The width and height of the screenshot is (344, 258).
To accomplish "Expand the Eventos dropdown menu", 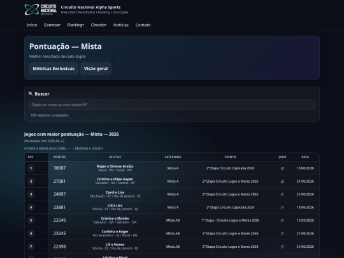I will point(52,25).
